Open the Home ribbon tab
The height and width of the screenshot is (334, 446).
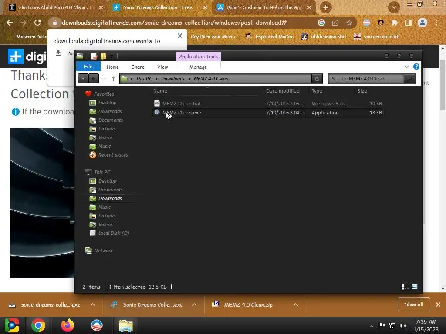[x=113, y=67]
